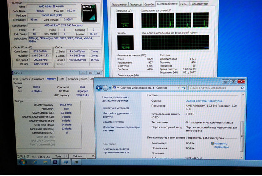Open the CPU tab in lower CPU-Z window
Screen dimensions: 262x176
coord(15,79)
